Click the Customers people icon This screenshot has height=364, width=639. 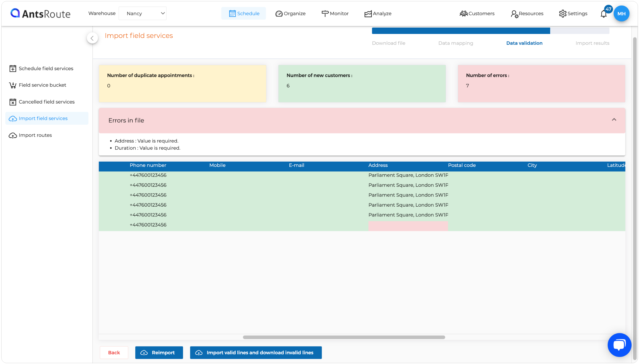point(463,14)
